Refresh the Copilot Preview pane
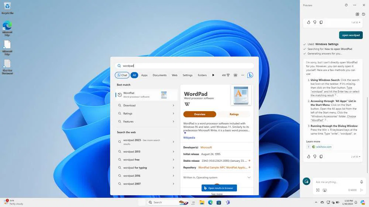The height and width of the screenshot is (207, 369). click(x=346, y=5)
